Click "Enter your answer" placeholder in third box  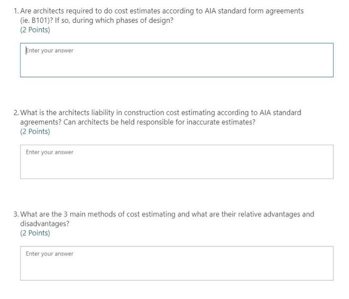[49, 254]
